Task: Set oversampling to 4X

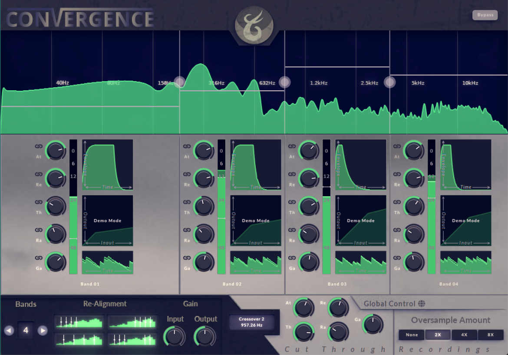Action: [x=464, y=335]
